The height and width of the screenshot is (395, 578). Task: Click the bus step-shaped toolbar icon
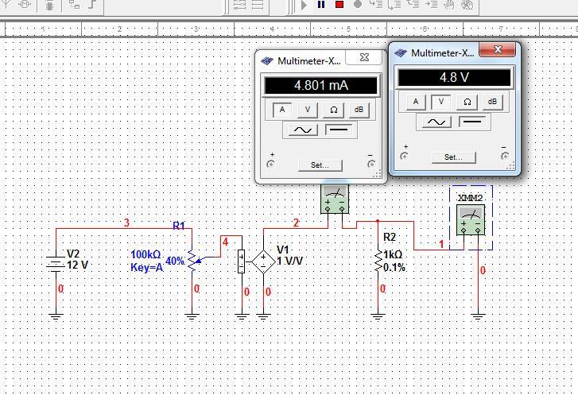click(x=92, y=4)
